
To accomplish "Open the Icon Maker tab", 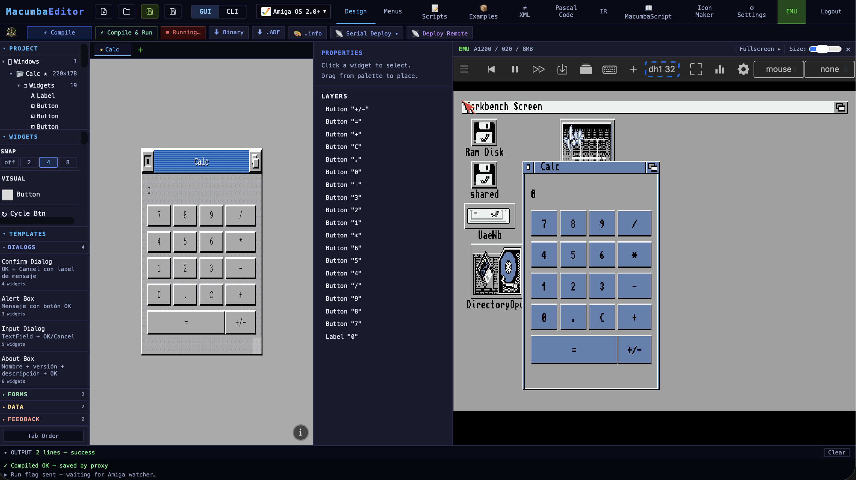I will 704,11.
